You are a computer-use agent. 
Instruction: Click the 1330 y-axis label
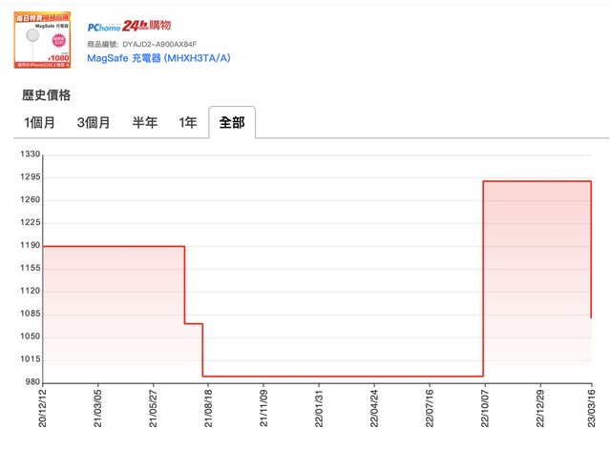tap(30, 154)
